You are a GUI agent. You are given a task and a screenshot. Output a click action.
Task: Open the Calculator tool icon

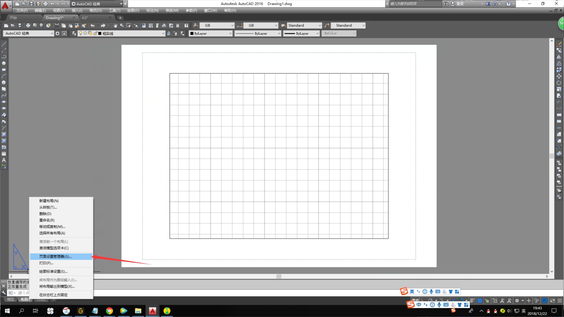[x=178, y=25]
